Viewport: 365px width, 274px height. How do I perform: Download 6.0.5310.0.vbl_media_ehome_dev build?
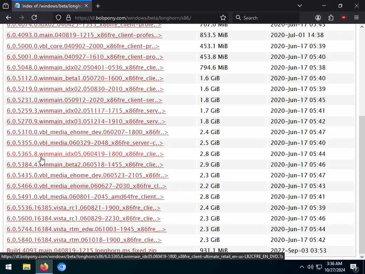click(88, 132)
